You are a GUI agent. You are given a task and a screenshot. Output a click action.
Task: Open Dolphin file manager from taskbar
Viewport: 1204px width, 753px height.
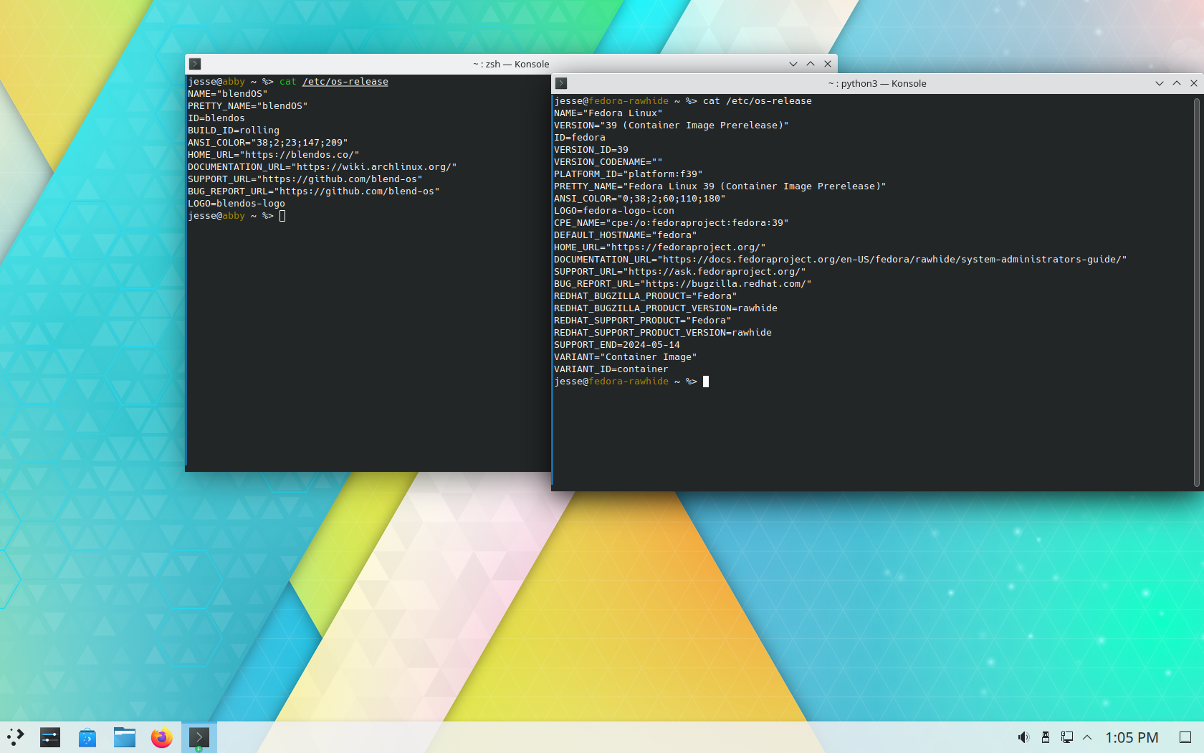125,737
